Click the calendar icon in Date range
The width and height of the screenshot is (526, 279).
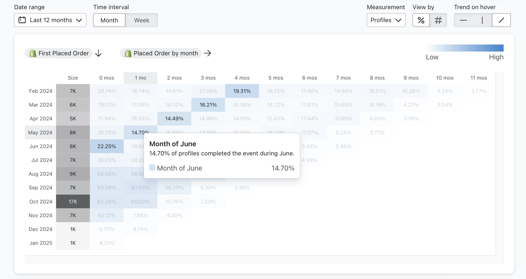point(22,20)
